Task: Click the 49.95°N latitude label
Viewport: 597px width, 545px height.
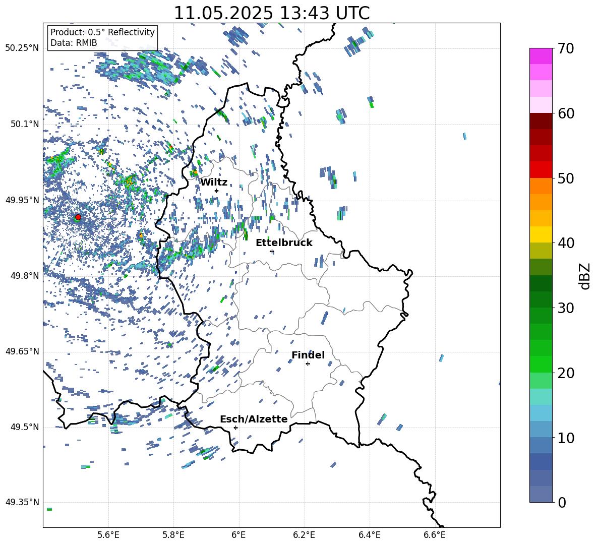Action: pyautogui.click(x=22, y=200)
